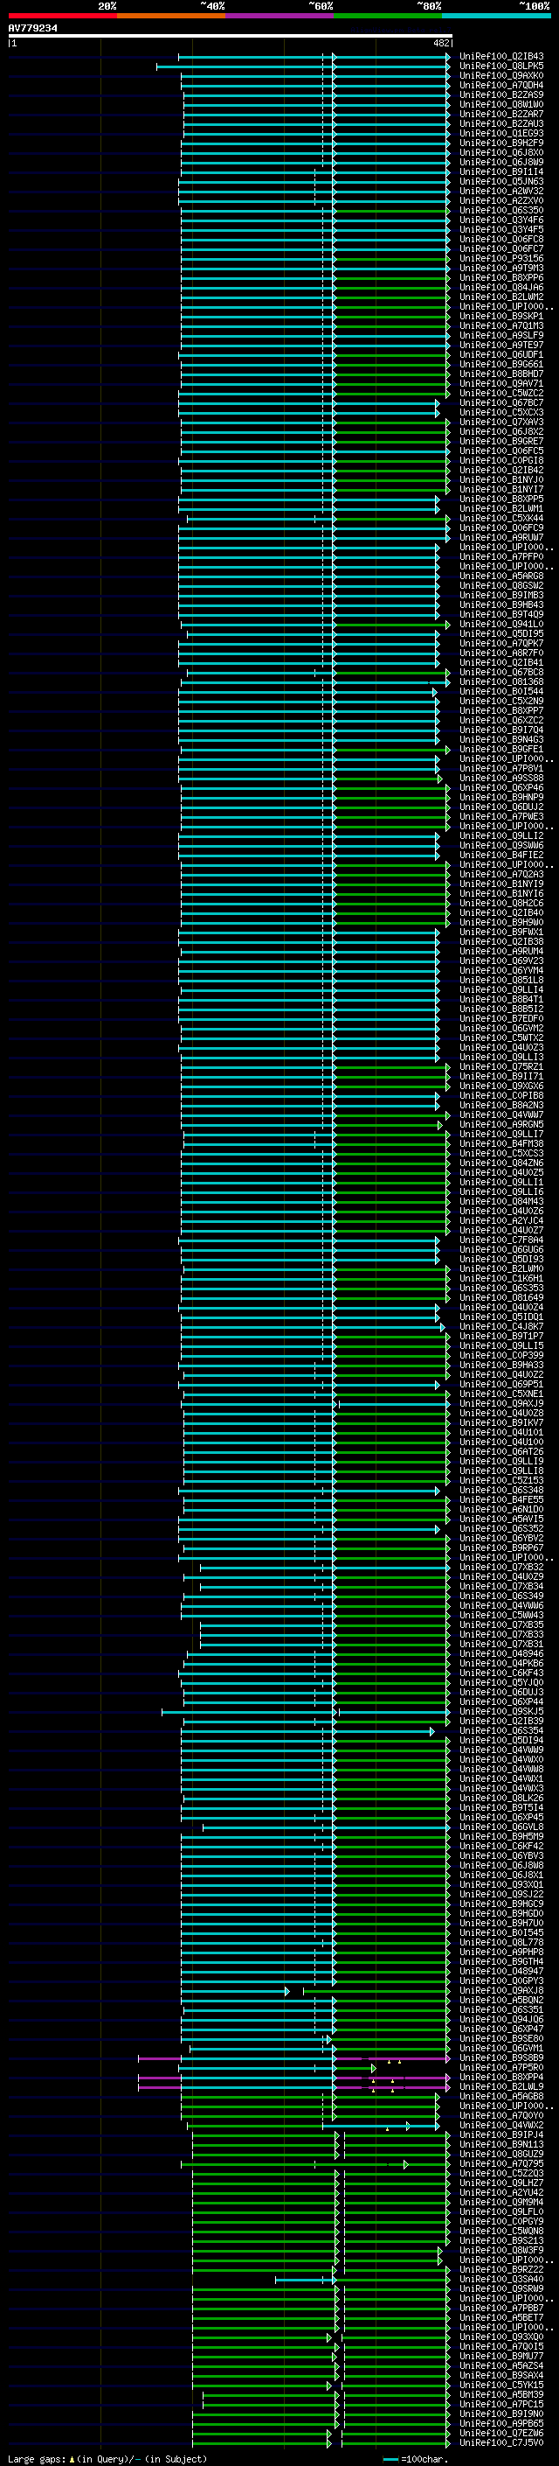View UniRef100_C6KF42 entry
This screenshot has height=2466, width=559.
(x=501, y=1847)
